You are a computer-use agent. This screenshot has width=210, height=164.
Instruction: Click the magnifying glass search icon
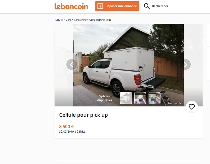[147, 6]
